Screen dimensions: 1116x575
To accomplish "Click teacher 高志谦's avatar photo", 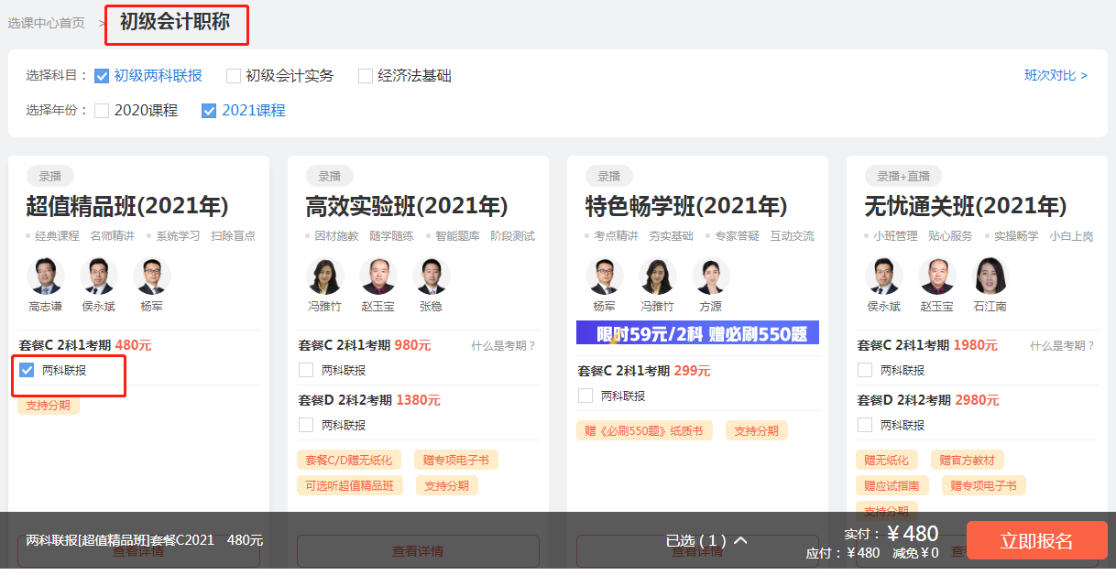I will pyautogui.click(x=46, y=276).
